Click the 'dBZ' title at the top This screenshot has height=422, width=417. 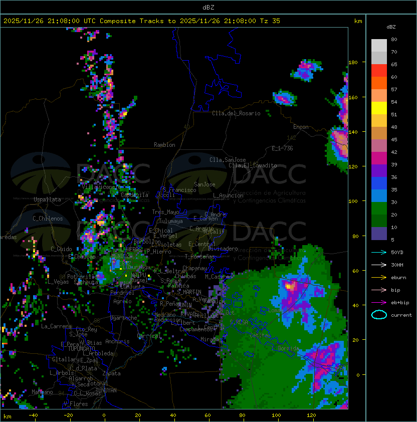click(x=209, y=8)
